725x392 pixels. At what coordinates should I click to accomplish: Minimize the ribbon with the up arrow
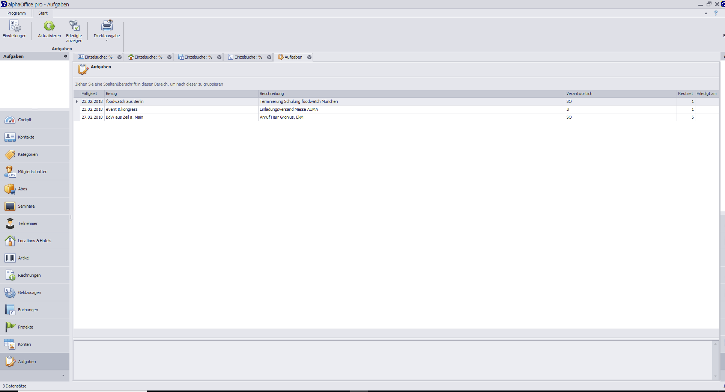pyautogui.click(x=706, y=13)
